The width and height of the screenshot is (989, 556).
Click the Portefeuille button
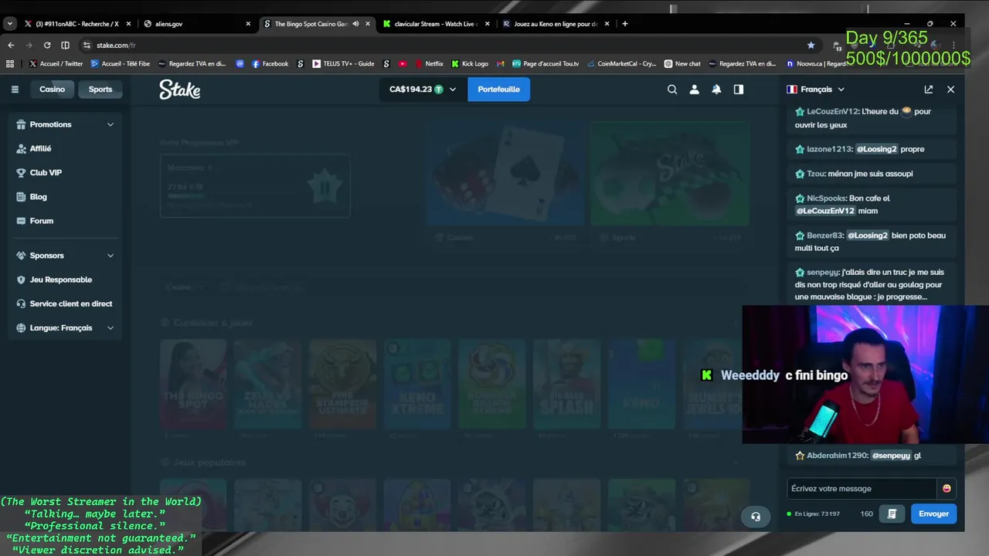498,90
